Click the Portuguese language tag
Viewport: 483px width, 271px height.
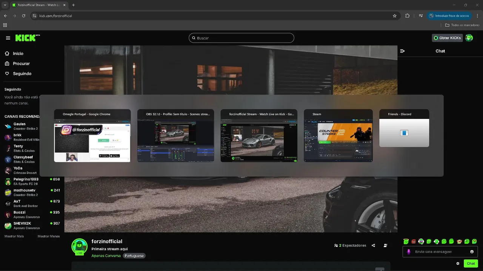click(x=134, y=256)
